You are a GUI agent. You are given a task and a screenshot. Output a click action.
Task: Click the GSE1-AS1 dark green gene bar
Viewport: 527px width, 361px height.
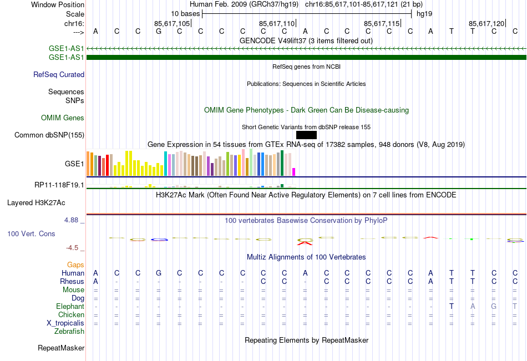[x=306, y=58]
